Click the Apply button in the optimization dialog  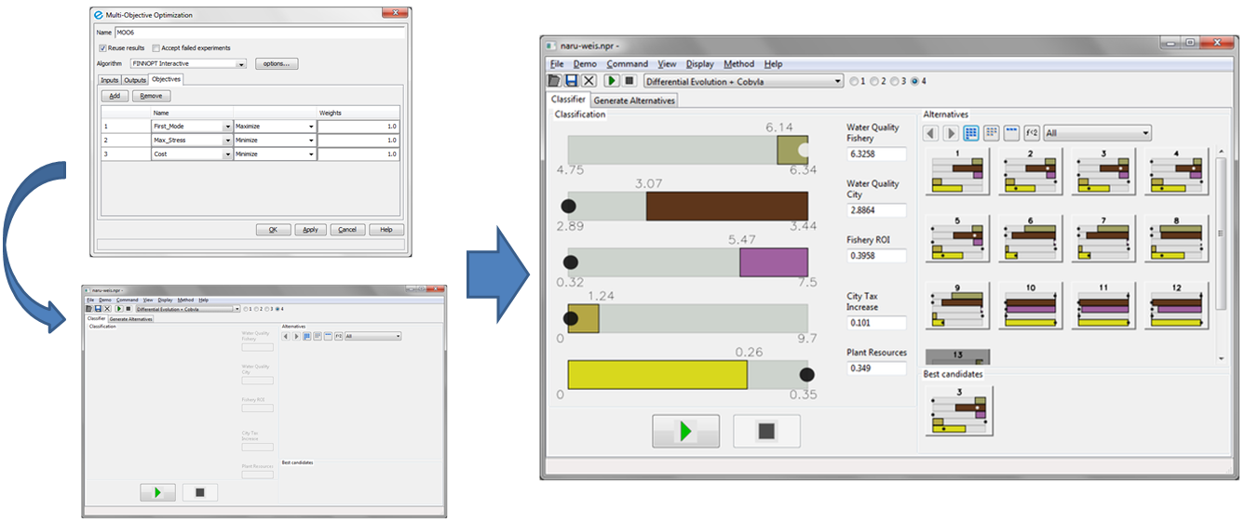tap(310, 230)
